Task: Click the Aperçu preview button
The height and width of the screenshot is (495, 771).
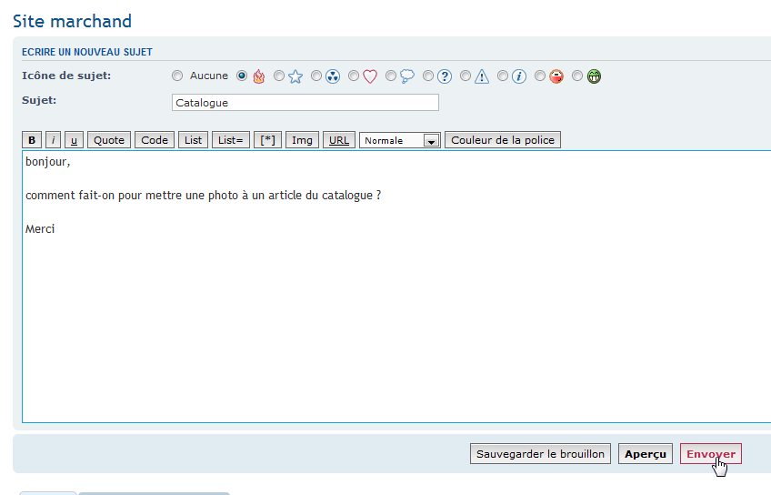Action: pos(646,454)
